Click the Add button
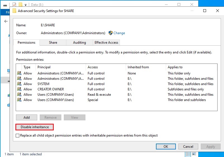 coord(27,118)
